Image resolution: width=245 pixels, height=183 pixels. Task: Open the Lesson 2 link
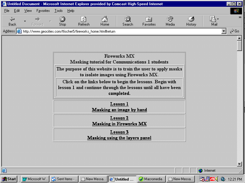tap(119, 118)
